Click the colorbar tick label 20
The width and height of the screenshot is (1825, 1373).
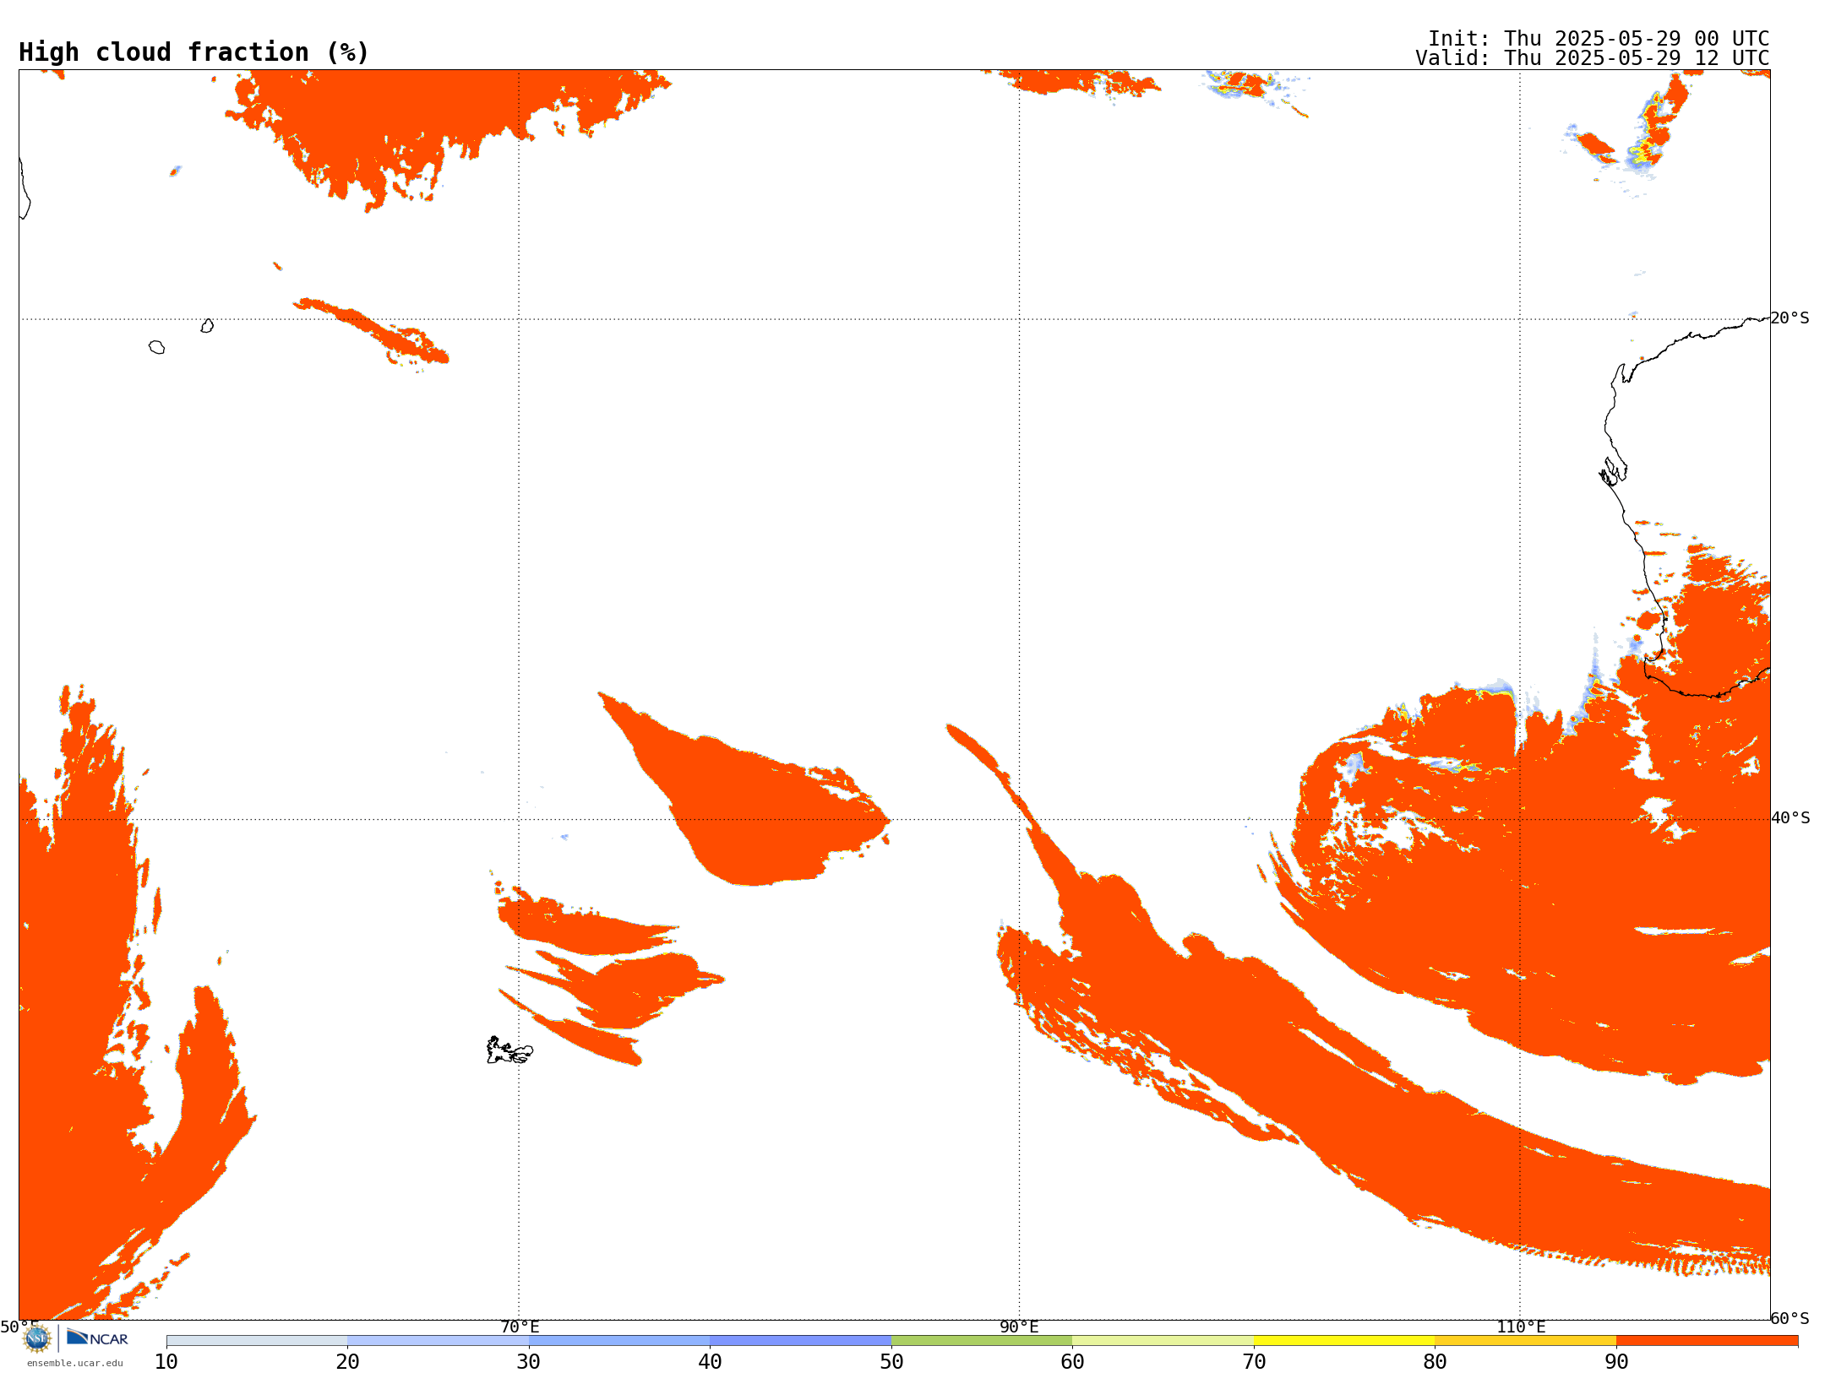[347, 1362]
